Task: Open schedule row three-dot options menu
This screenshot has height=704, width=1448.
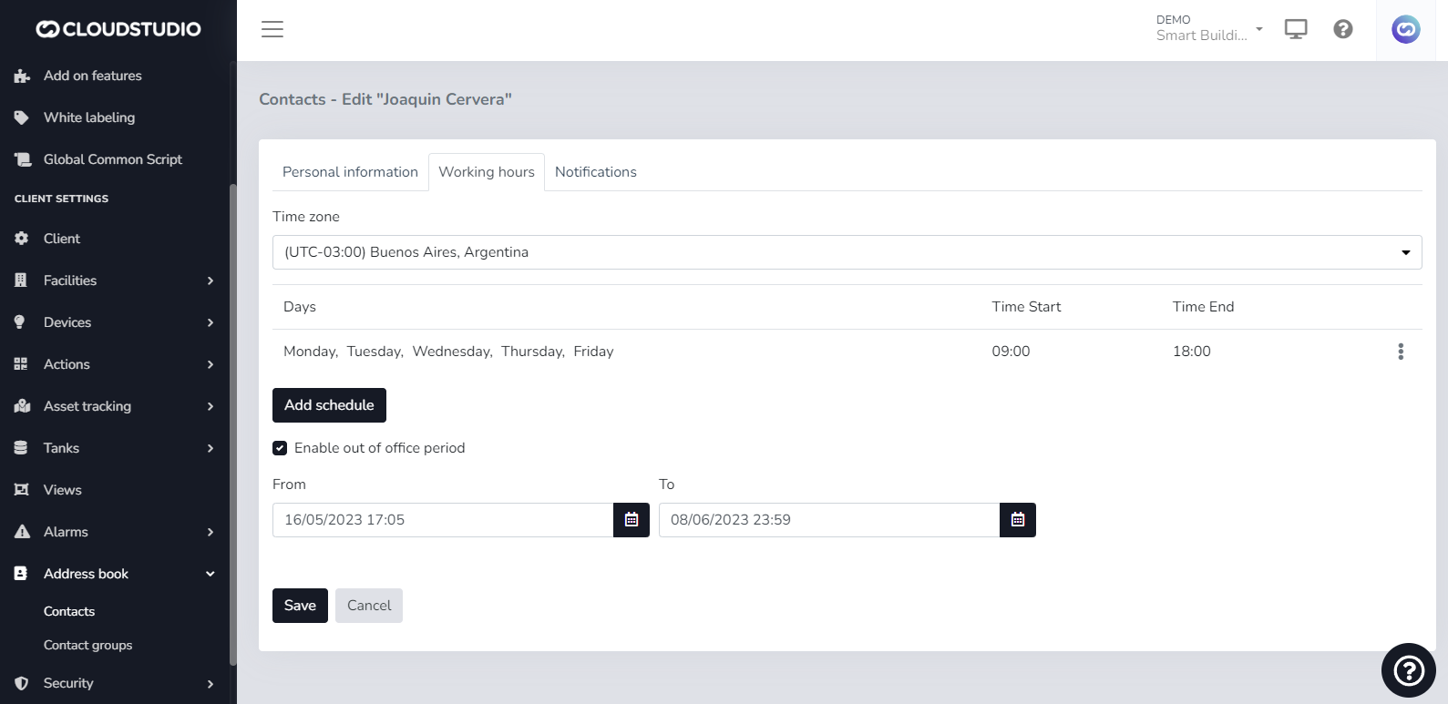Action: (x=1401, y=352)
